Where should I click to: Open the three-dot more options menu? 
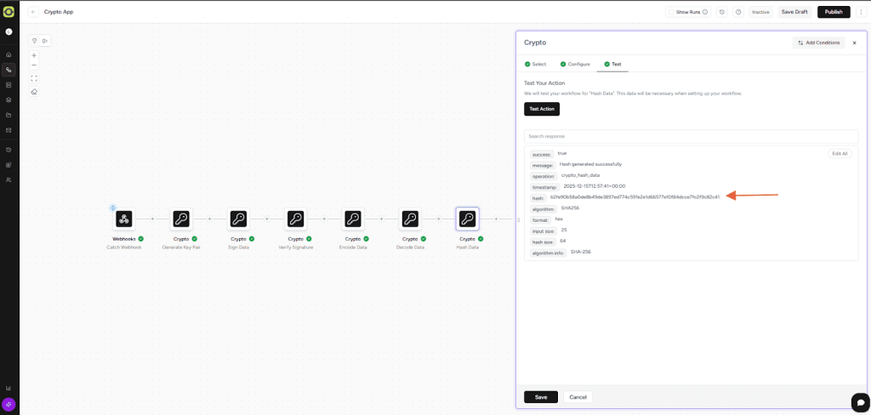[x=860, y=12]
